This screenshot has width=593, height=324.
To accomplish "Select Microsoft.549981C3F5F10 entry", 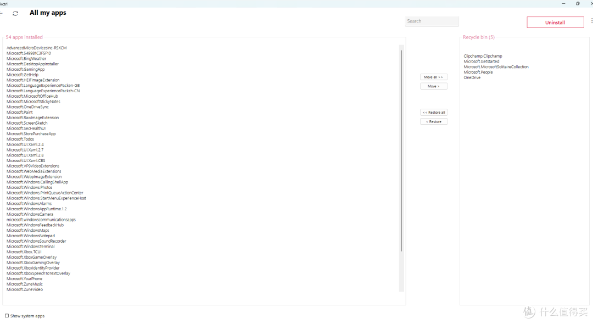I will [x=29, y=53].
